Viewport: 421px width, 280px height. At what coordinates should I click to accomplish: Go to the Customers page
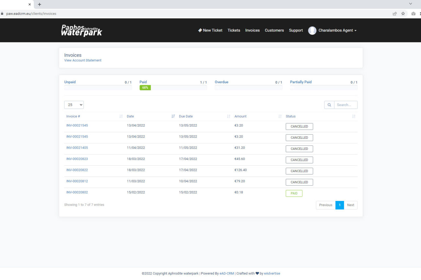tap(274, 30)
